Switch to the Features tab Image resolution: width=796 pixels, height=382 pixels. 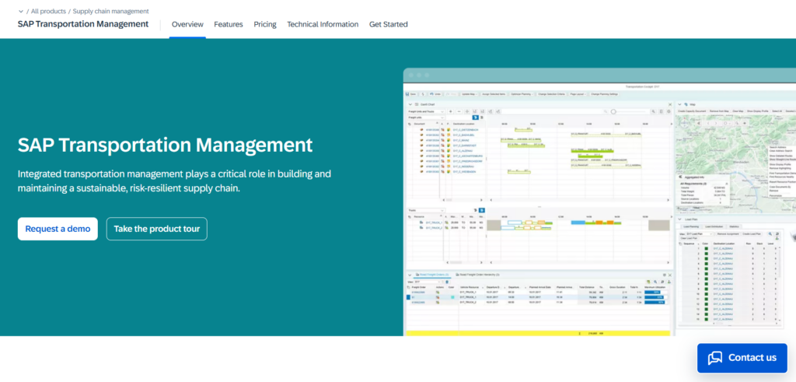coord(229,24)
